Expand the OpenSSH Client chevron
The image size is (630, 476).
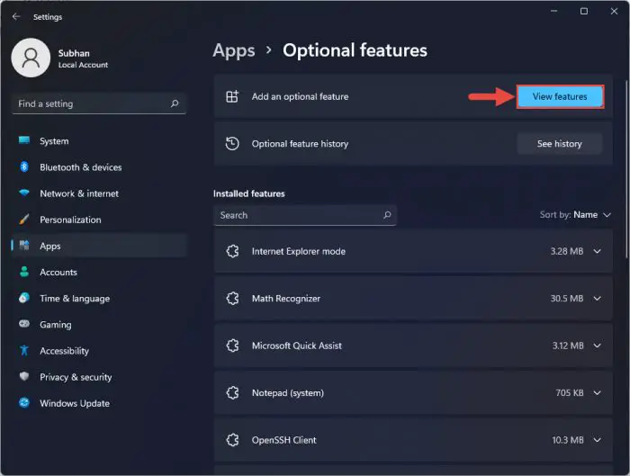click(598, 440)
